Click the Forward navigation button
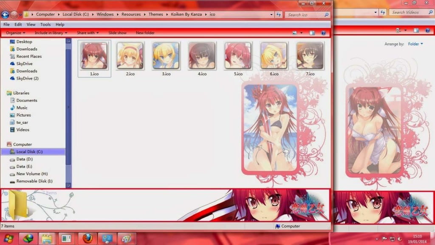The width and height of the screenshot is (435, 245). coord(14,14)
